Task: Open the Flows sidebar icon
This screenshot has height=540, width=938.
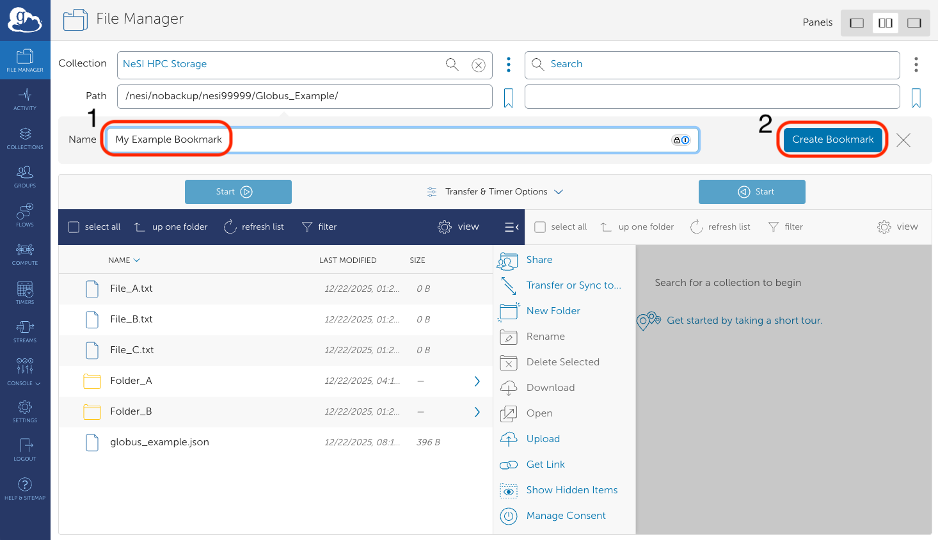Action: pos(25,215)
